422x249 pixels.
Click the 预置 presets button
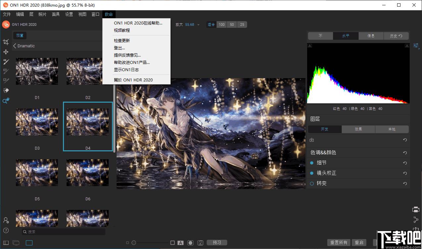tap(20, 35)
